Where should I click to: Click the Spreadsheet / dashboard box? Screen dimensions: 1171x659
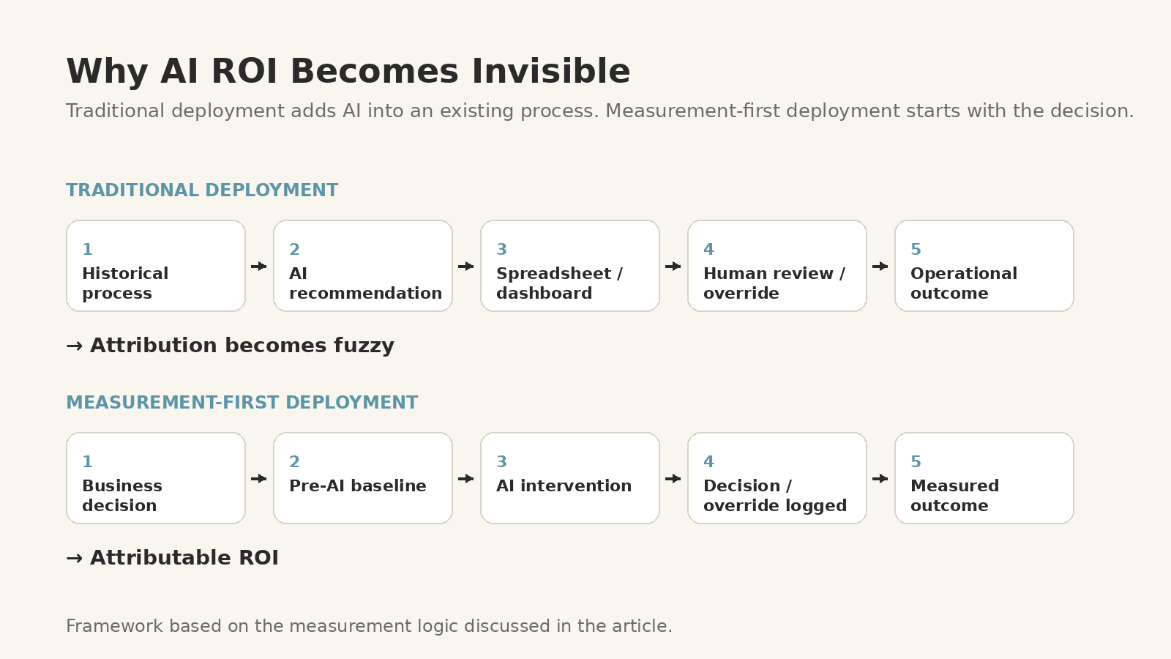click(x=570, y=266)
